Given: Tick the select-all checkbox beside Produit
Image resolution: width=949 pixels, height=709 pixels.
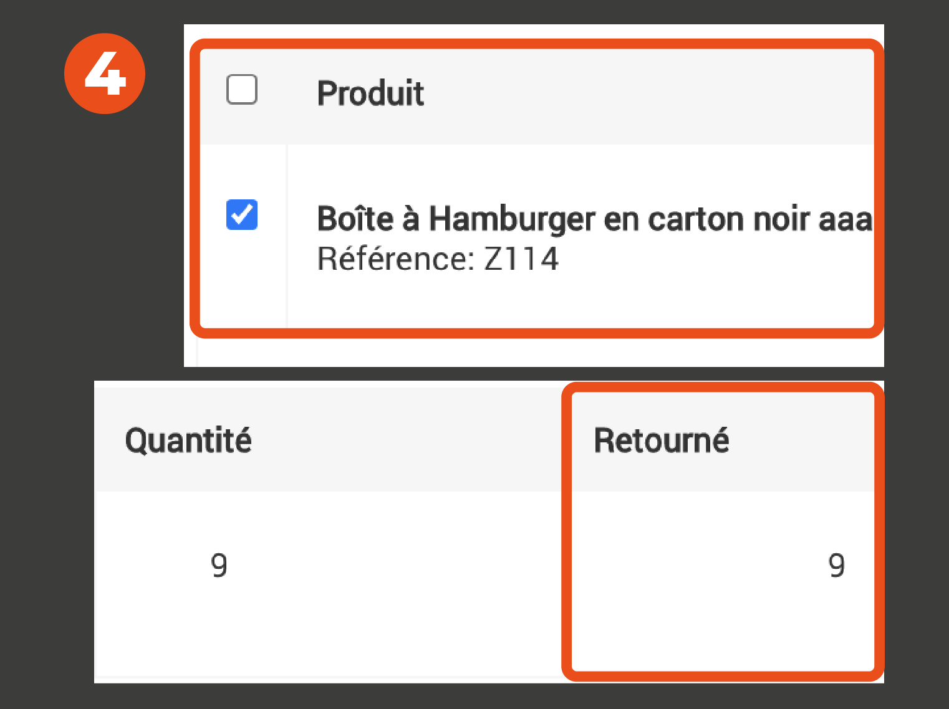Looking at the screenshot, I should pyautogui.click(x=242, y=90).
